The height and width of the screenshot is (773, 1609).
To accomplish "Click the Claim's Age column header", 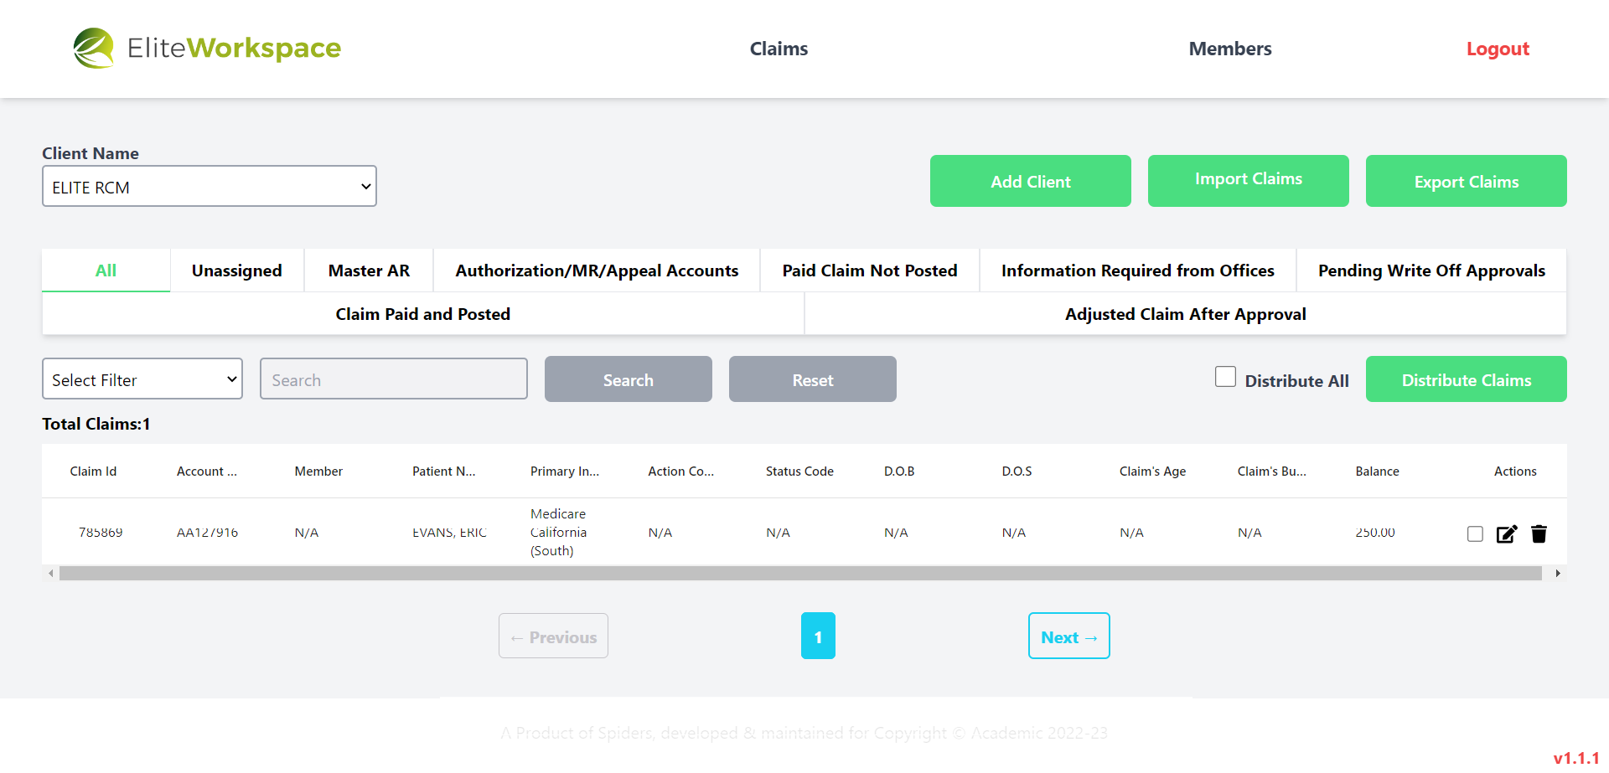I will pyautogui.click(x=1153, y=472).
